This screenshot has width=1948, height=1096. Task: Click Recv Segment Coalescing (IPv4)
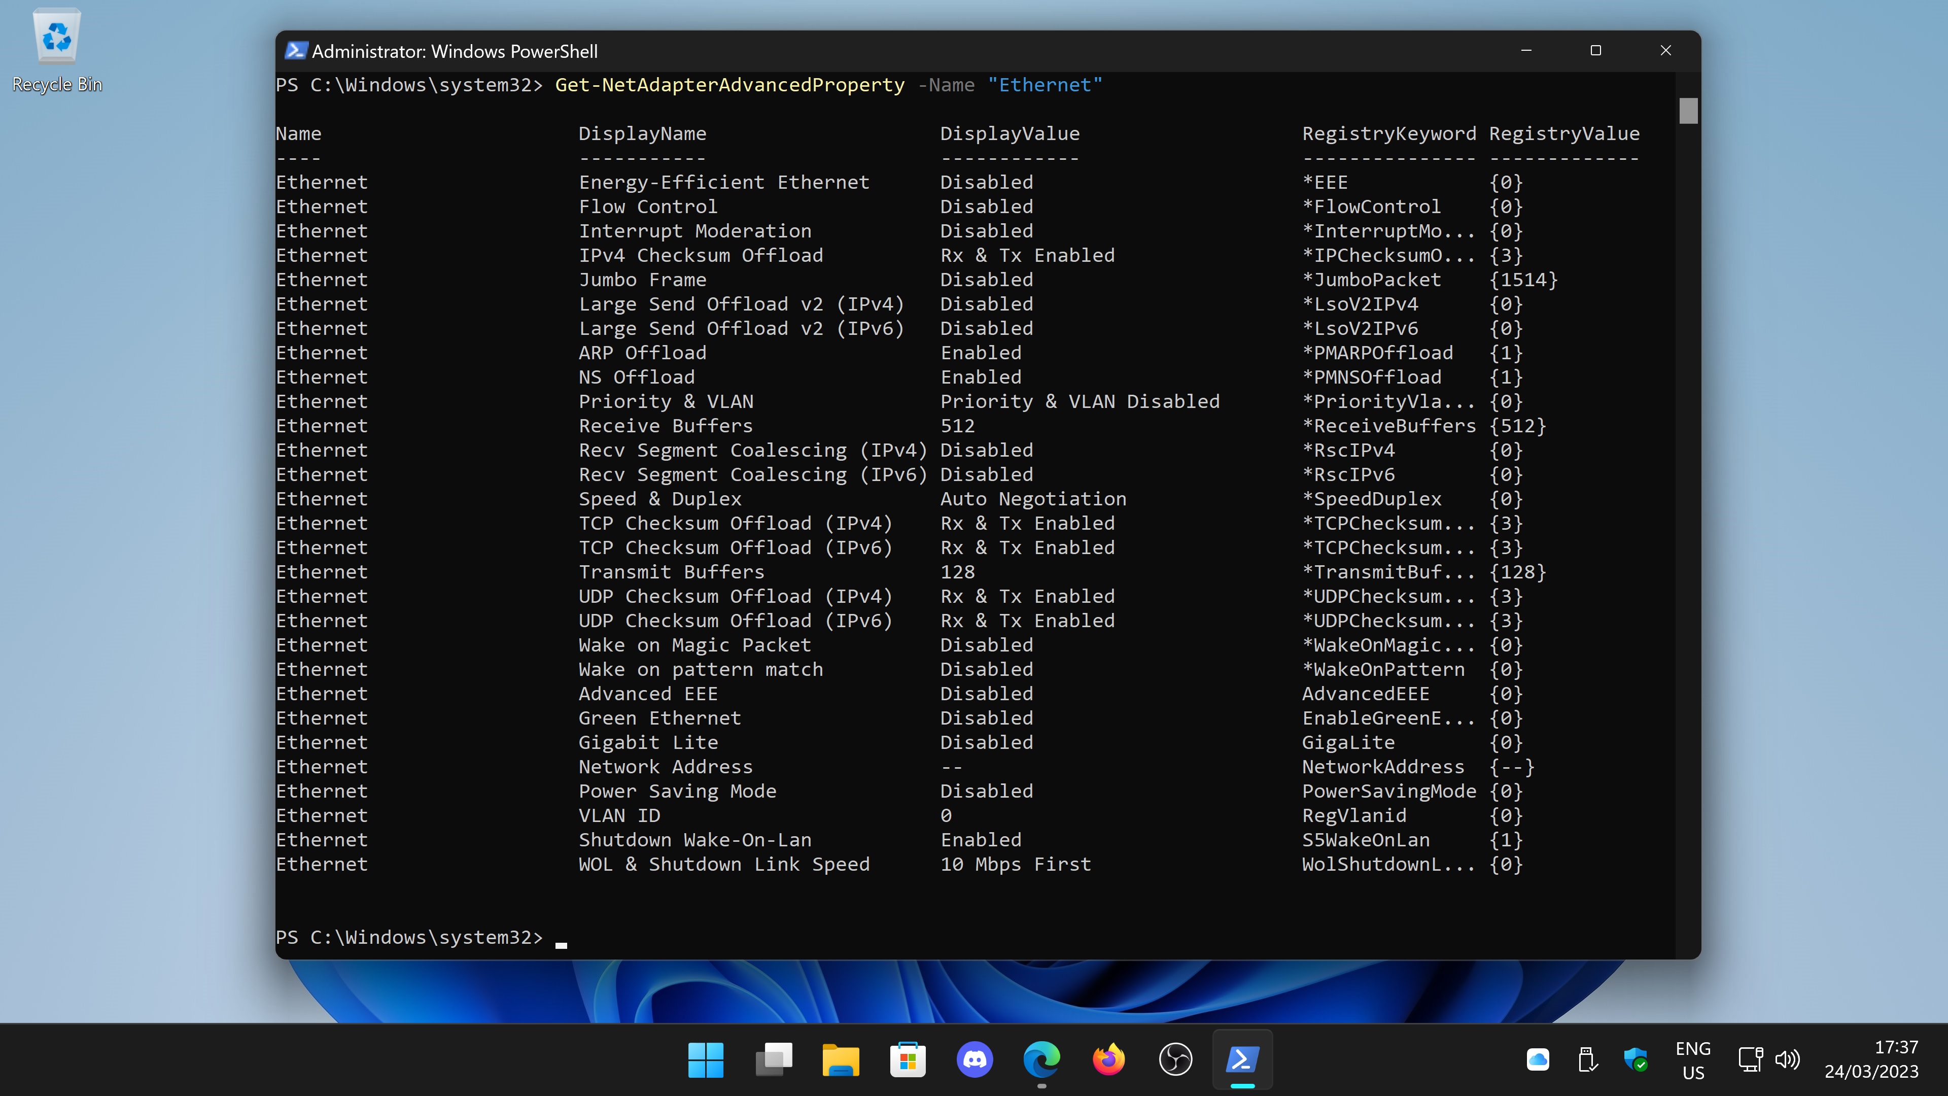(x=752, y=450)
